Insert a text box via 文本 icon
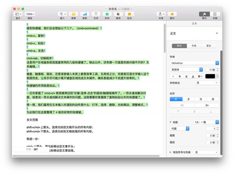Screen dimensions: 234x174 click(x=96, y=14)
